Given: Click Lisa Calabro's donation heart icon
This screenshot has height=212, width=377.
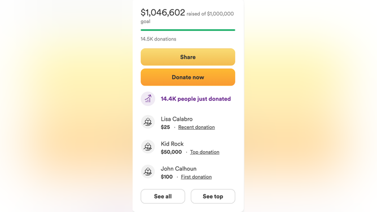Looking at the screenshot, I should [148, 122].
